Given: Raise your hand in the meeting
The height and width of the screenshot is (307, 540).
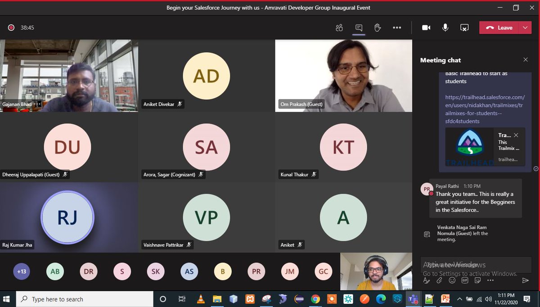Looking at the screenshot, I should (x=378, y=28).
